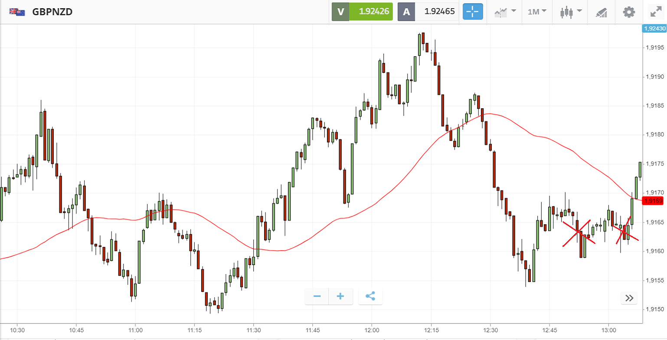Expand chart to fullscreen
This screenshot has width=667, height=340.
click(x=656, y=12)
